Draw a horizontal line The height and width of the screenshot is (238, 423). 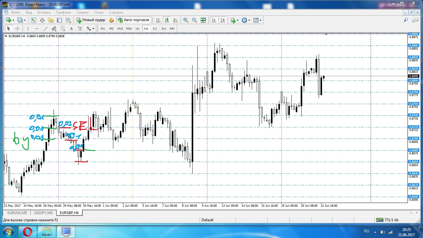pyautogui.click(x=37, y=29)
